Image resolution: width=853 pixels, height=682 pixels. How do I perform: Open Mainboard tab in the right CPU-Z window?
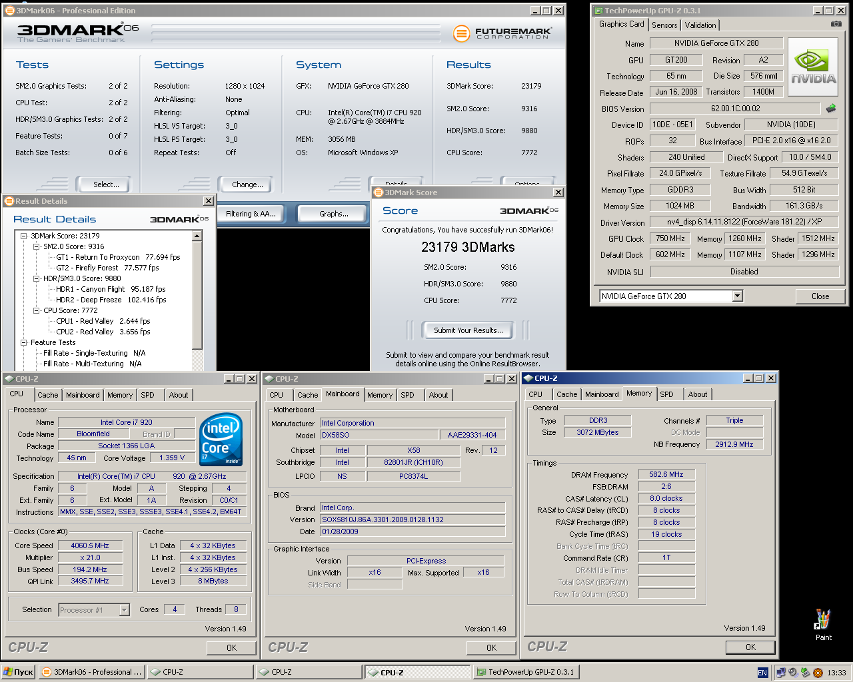click(602, 394)
